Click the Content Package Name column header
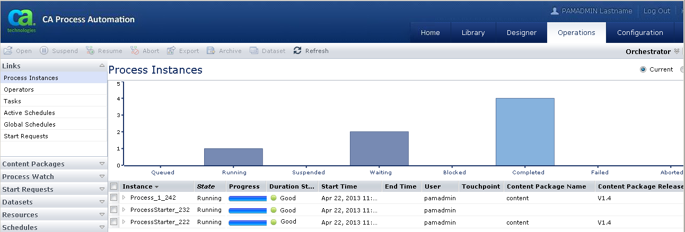Image resolution: width=685 pixels, height=232 pixels. click(x=550, y=186)
